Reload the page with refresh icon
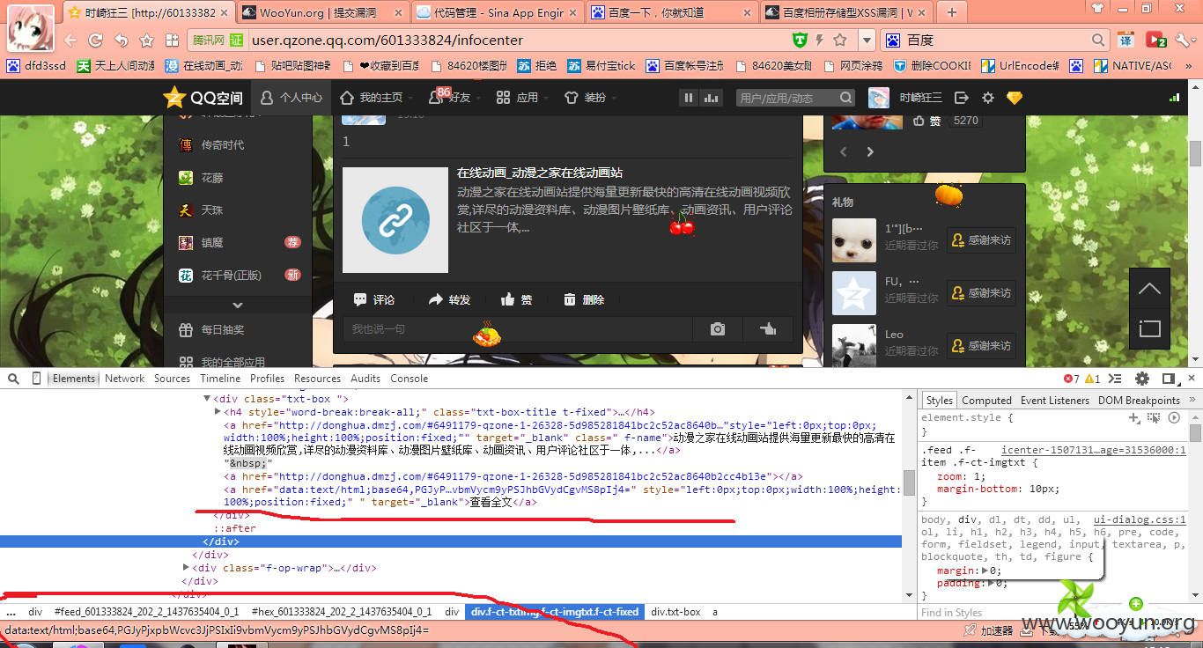The height and width of the screenshot is (648, 1203). coord(96,40)
